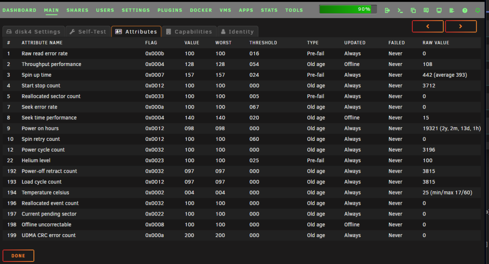Click the FLAG column header
The height and width of the screenshot is (264, 489).
click(151, 43)
